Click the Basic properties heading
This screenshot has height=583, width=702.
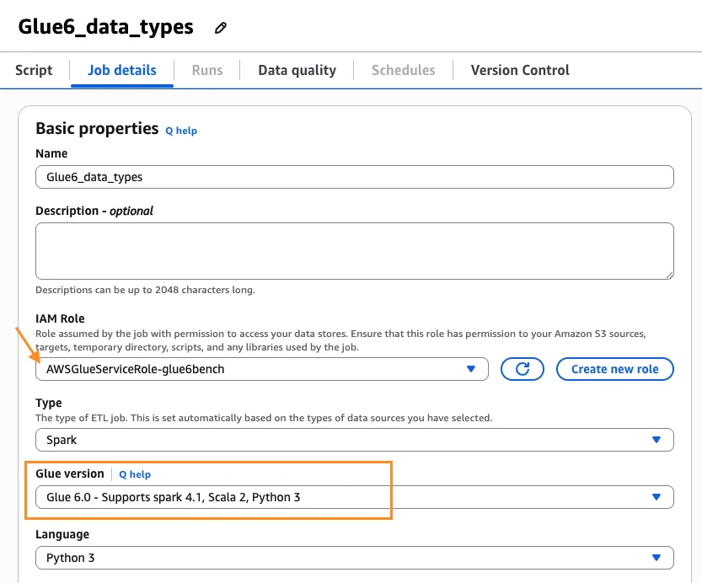click(x=97, y=129)
